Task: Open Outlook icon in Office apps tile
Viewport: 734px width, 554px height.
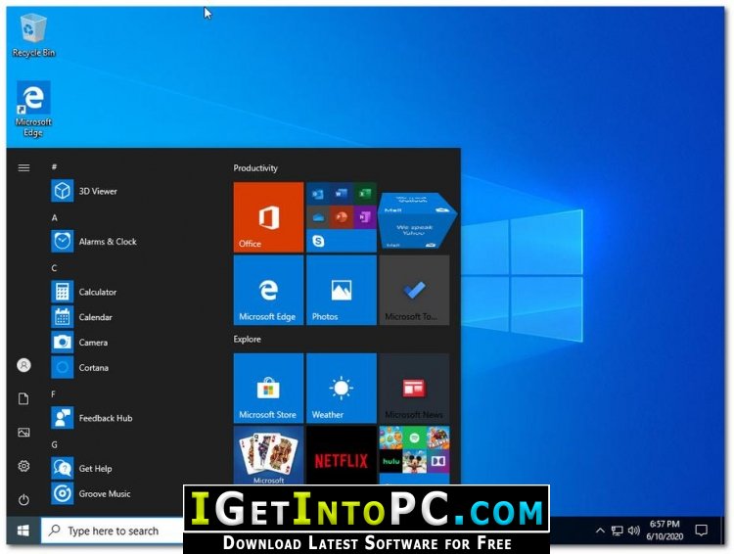Action: point(318,194)
